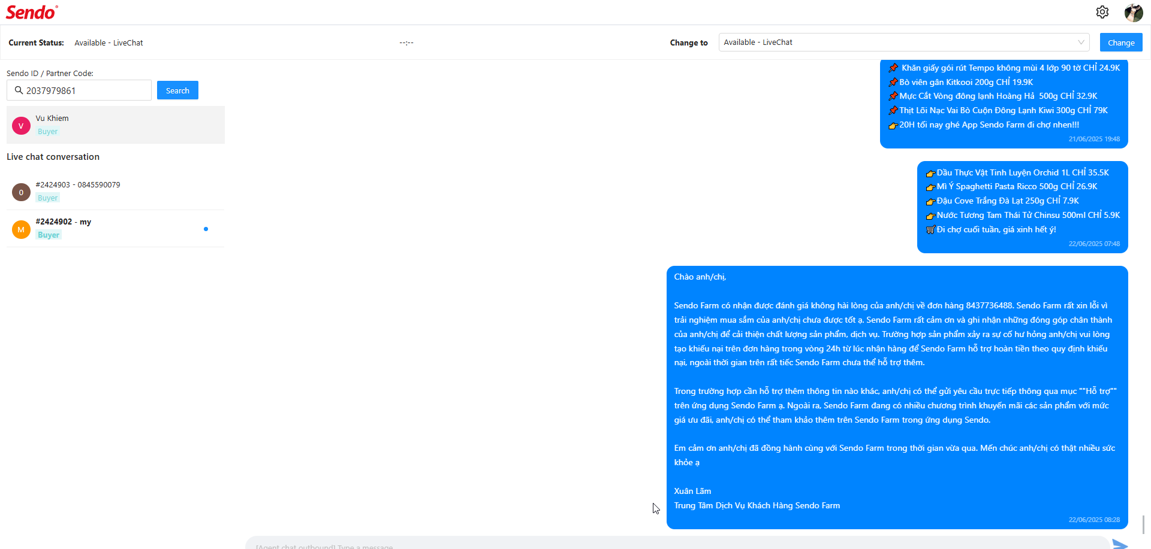Open the Change to status dropdown
1151x549 pixels.
(x=904, y=43)
